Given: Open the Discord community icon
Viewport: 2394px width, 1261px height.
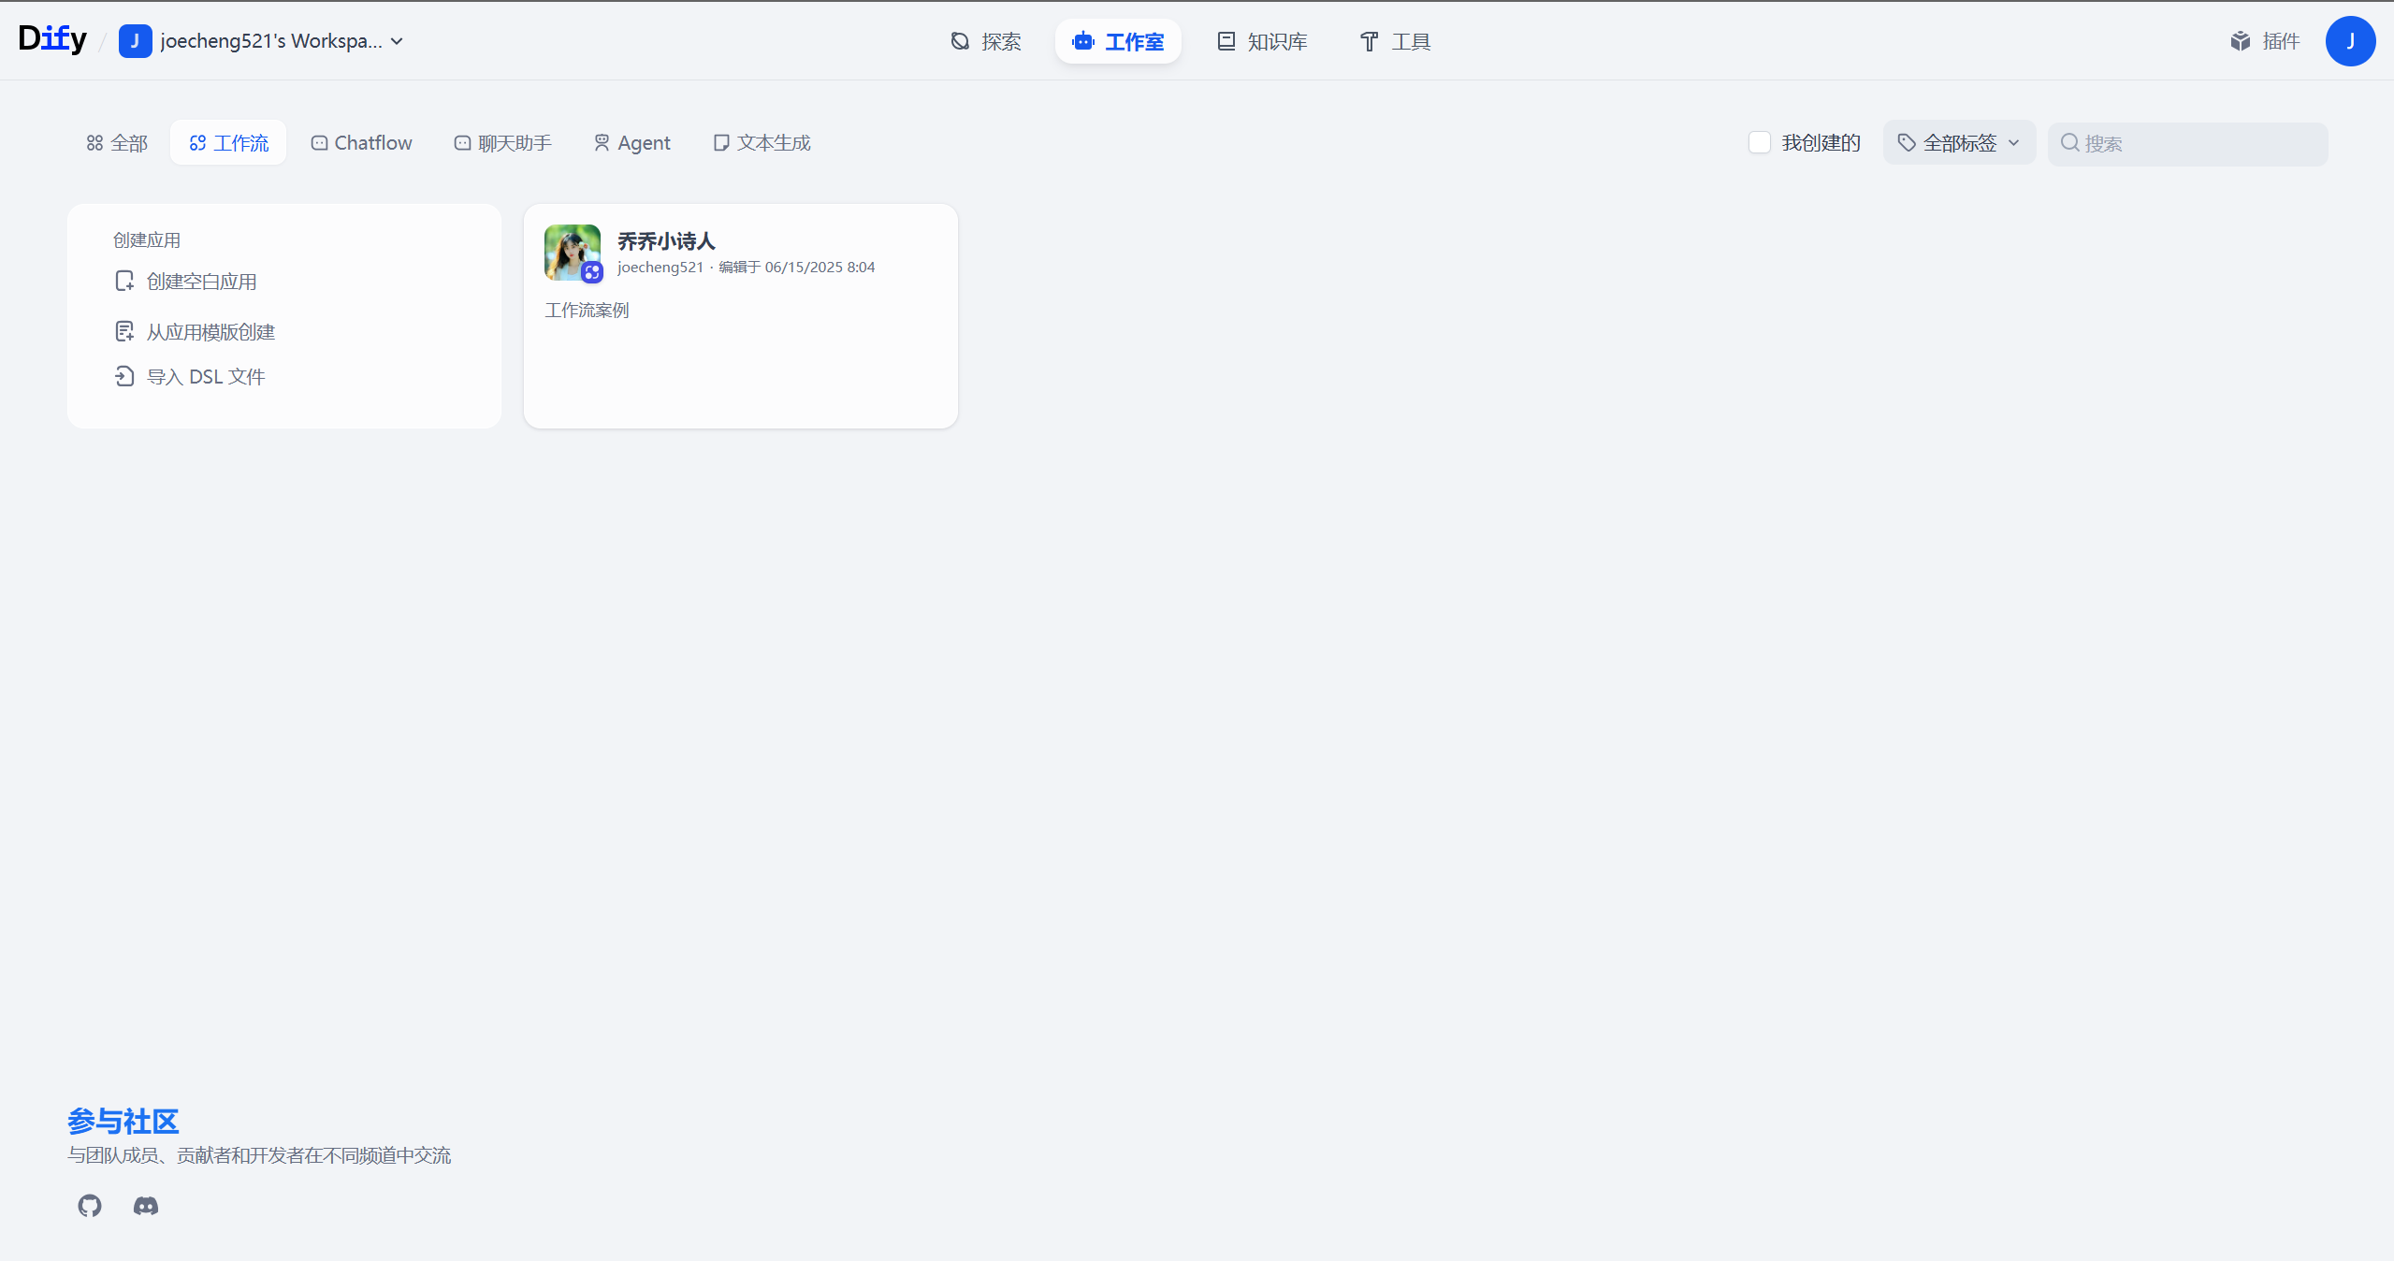Looking at the screenshot, I should [146, 1205].
